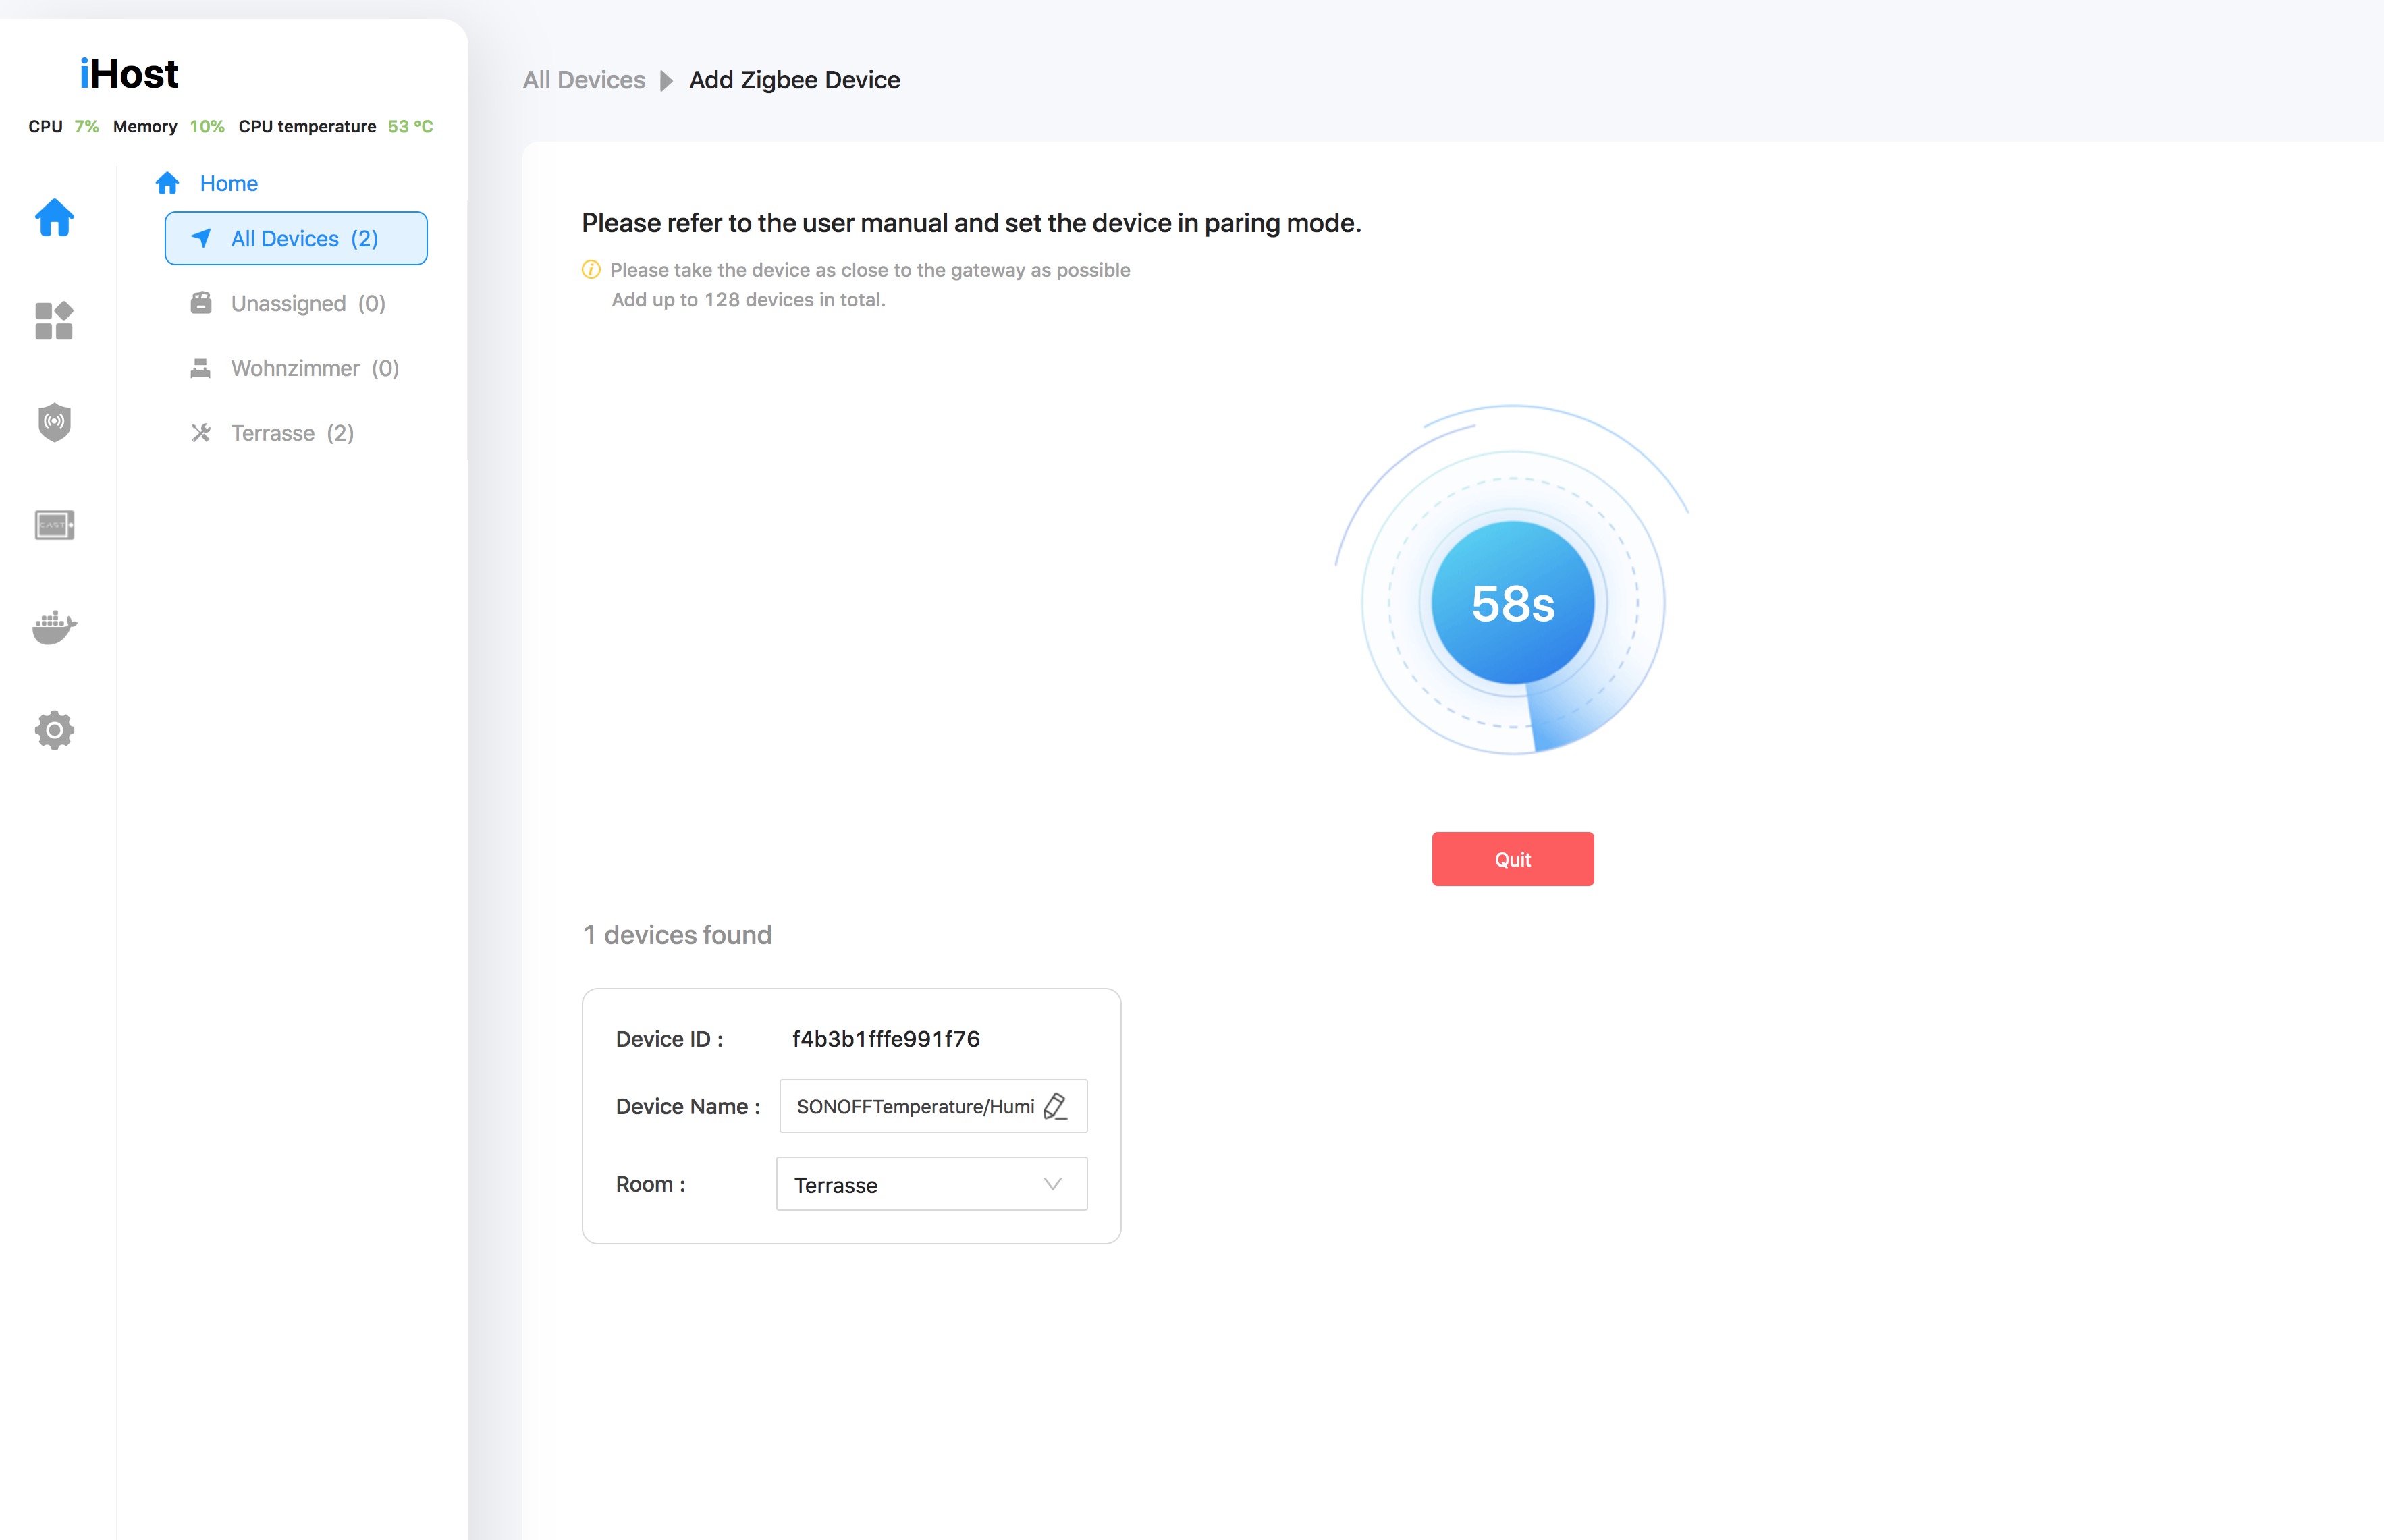Click the 58s pairing countdown circle
Viewport: 2384px width, 1540px height.
1512,603
